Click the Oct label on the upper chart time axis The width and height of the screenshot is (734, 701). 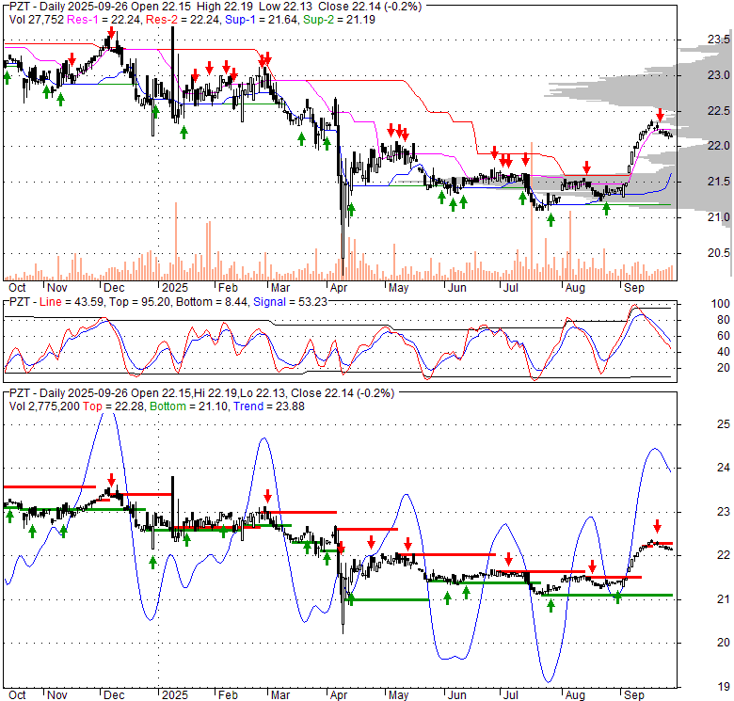click(x=17, y=287)
